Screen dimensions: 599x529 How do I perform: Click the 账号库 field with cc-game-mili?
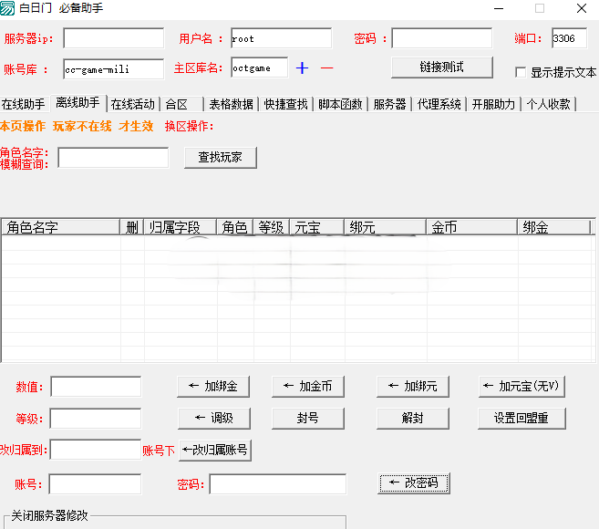[x=114, y=69]
